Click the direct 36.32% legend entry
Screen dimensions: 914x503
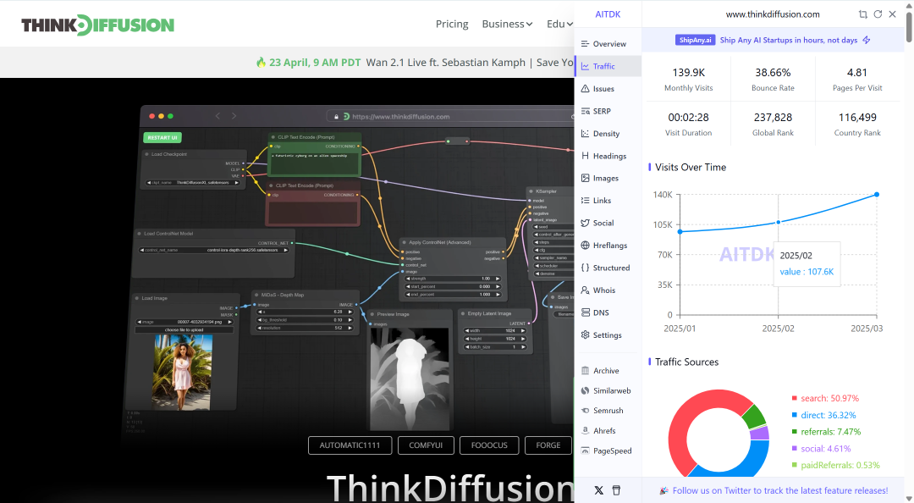(823, 415)
